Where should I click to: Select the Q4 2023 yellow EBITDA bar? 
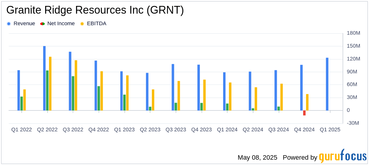coord(204,95)
